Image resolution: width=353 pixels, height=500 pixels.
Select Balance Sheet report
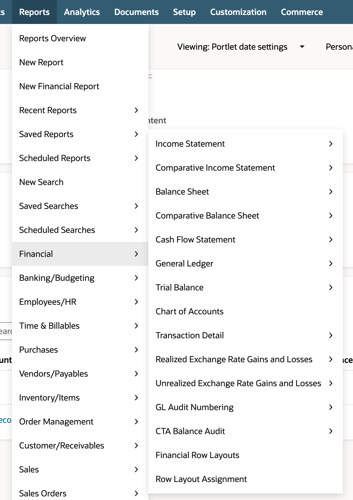point(245,192)
